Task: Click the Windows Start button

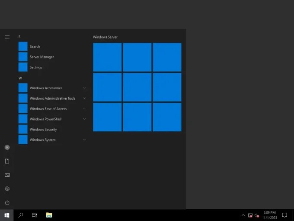Action: pos(7,215)
